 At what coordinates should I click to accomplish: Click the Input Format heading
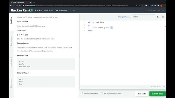pyautogui.click(x=22, y=22)
